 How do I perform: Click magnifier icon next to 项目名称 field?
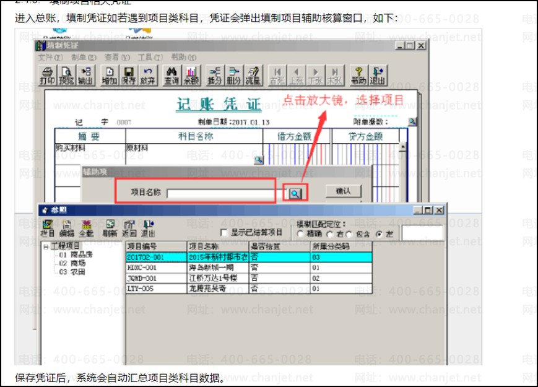coord(295,194)
